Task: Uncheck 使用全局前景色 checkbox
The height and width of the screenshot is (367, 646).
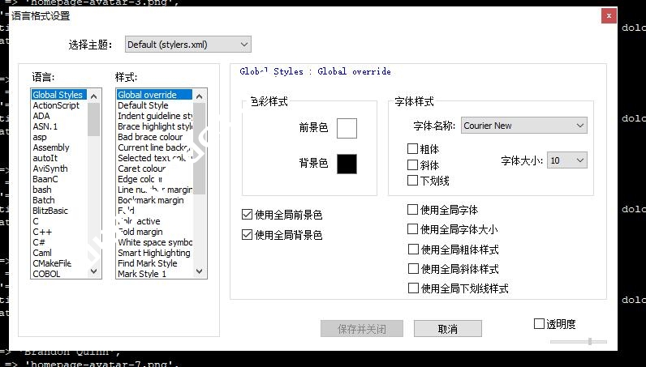Action: coord(248,215)
